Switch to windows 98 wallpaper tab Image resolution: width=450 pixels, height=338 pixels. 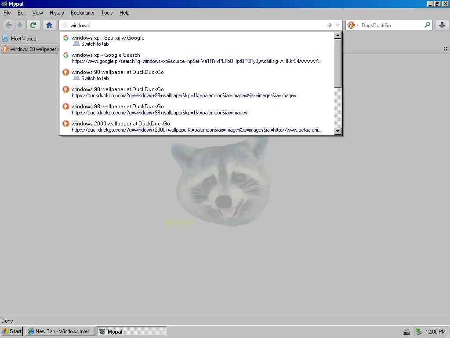coord(29,49)
